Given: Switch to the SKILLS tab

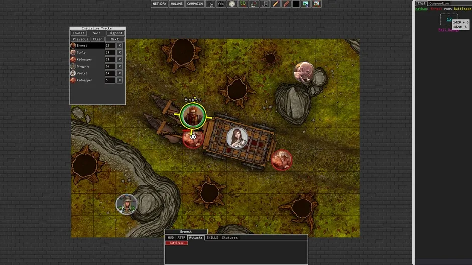Looking at the screenshot, I should click(x=212, y=237).
